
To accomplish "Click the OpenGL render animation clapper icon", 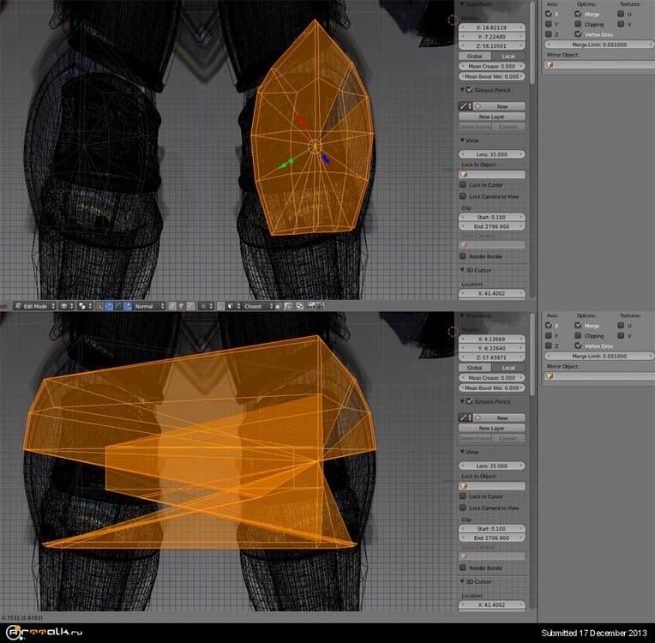I will (x=320, y=306).
